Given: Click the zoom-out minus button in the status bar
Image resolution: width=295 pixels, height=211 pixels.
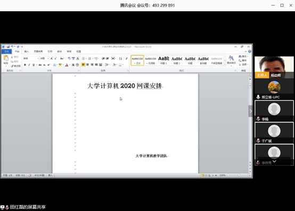Looking at the screenshot, I should pos(228,175).
